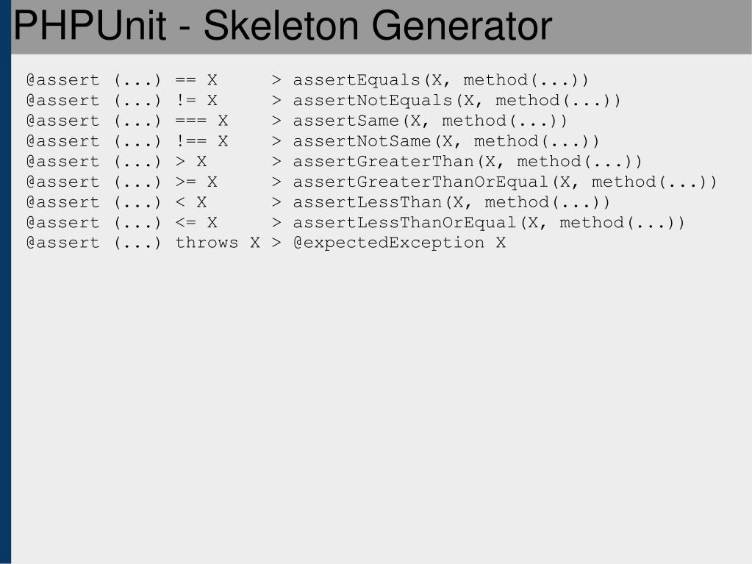752x564 pixels.
Task: Click assertGreaterThanOrEqual(X, method(...)) text
Action: click(504, 182)
